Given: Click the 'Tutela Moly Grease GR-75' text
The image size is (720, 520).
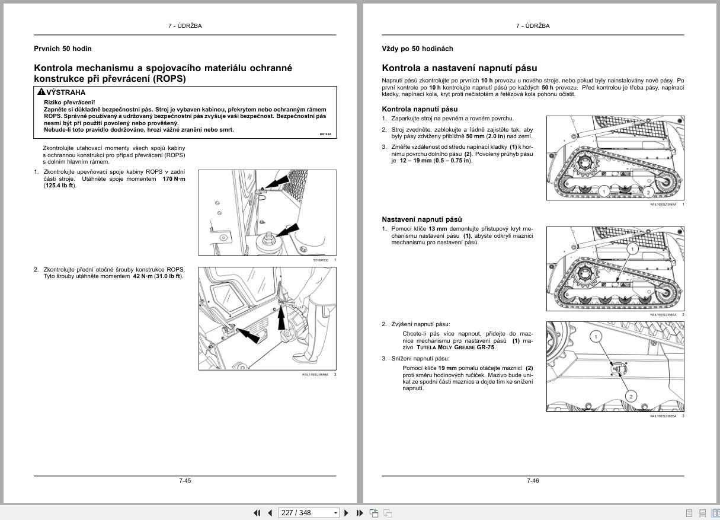Looking at the screenshot, I should click(x=455, y=347).
